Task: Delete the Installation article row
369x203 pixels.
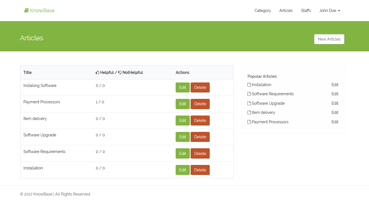Action: [200, 170]
